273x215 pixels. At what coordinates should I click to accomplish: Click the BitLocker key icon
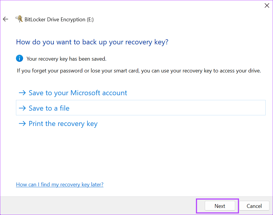(x=19, y=20)
